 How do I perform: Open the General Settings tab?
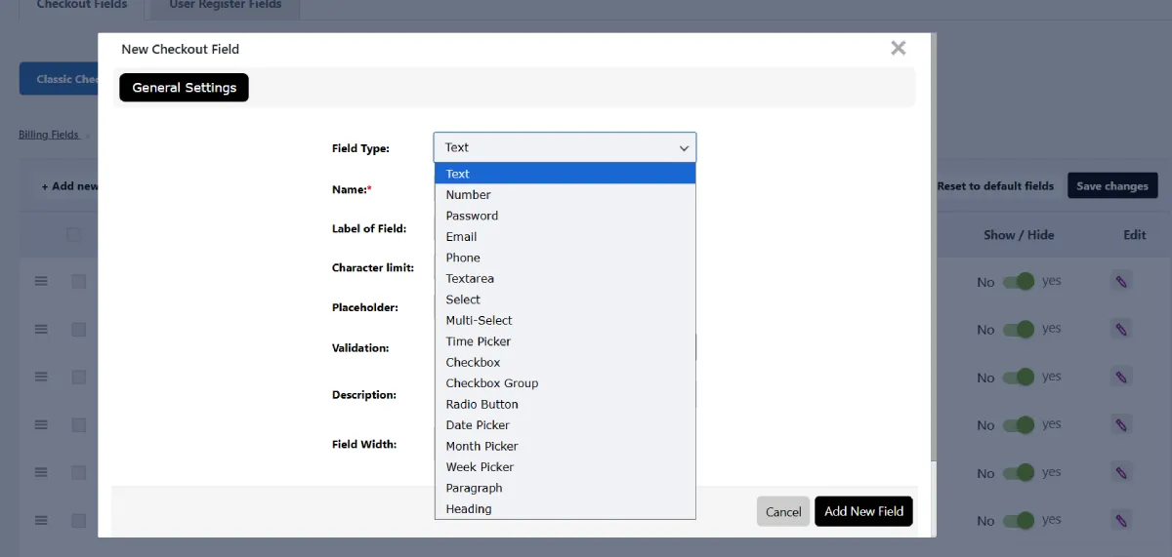tap(184, 88)
